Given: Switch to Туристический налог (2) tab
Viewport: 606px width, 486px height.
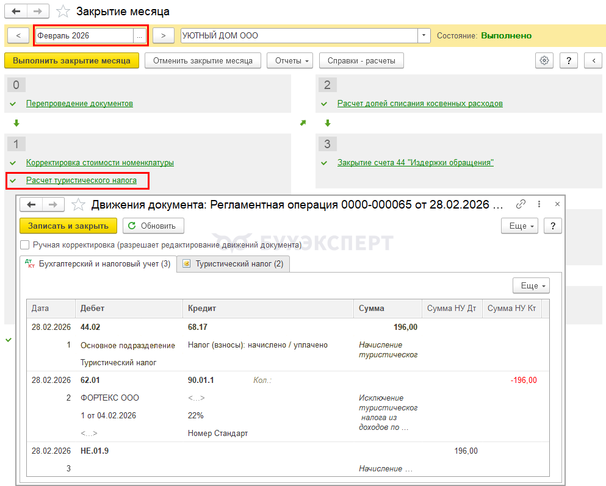Looking at the screenshot, I should coord(233,264).
